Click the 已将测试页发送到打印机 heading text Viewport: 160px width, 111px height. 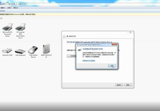tap(93, 49)
